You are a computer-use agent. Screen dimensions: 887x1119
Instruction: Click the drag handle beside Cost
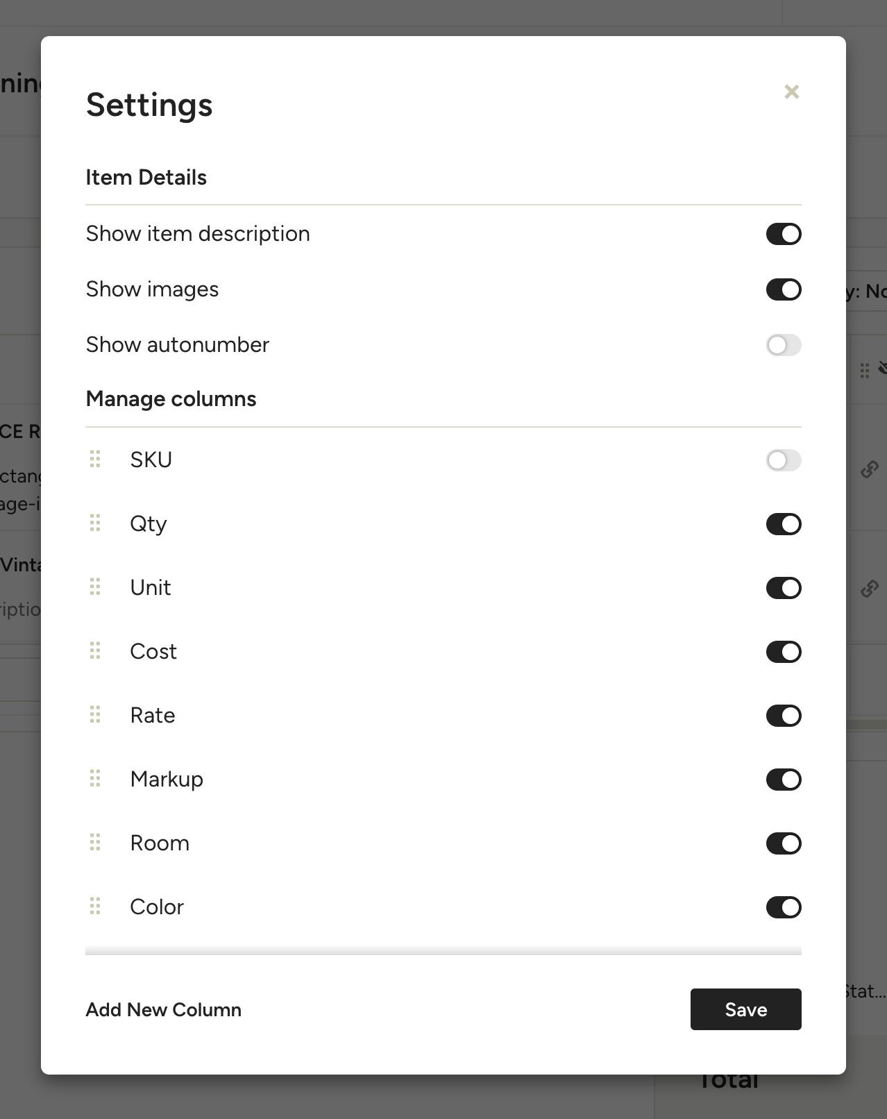(95, 650)
